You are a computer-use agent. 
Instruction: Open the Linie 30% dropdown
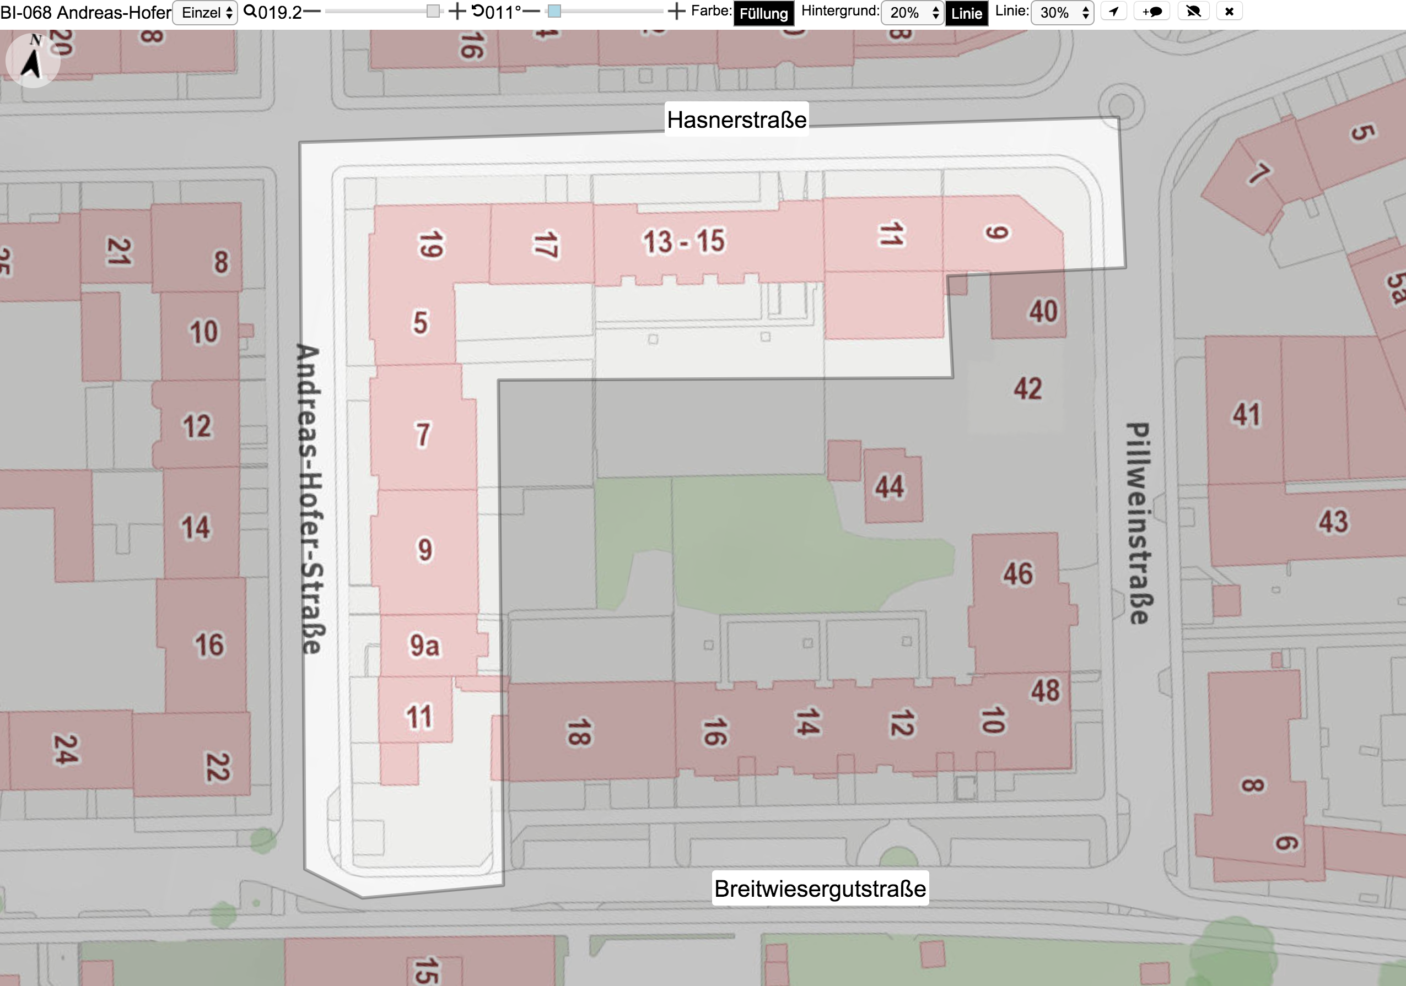1062,12
